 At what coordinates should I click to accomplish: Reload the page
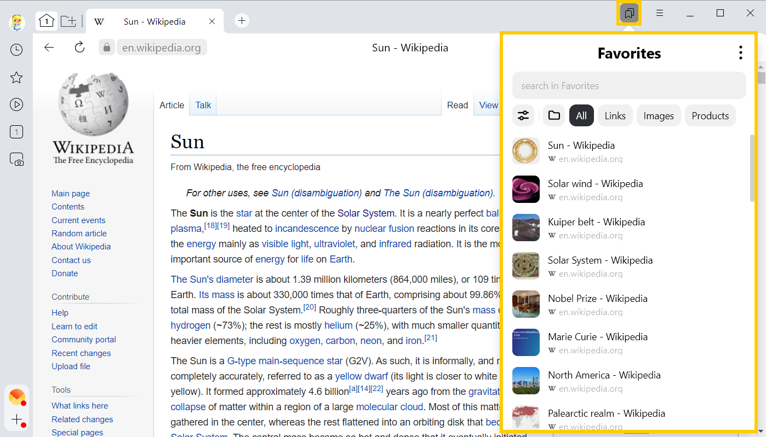tap(79, 48)
